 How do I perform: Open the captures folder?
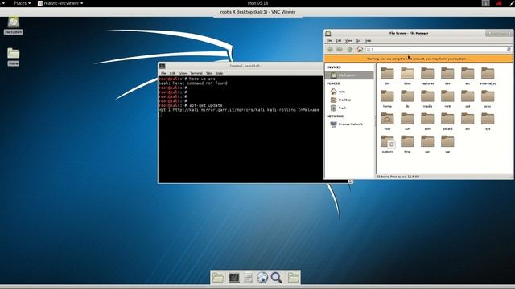(427, 76)
